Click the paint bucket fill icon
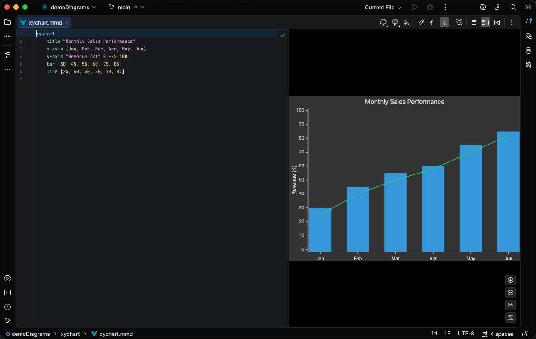 point(406,22)
